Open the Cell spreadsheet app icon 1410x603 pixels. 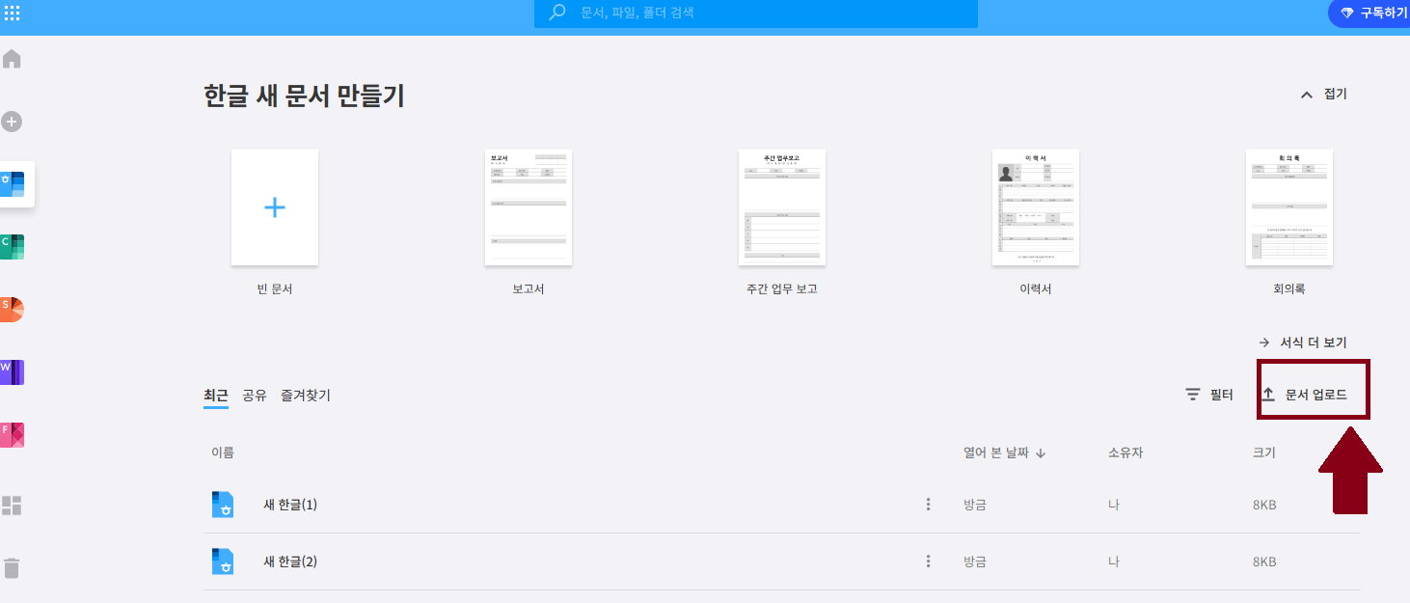tap(14, 246)
